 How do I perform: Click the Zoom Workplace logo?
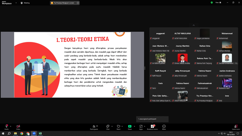(7, 3)
